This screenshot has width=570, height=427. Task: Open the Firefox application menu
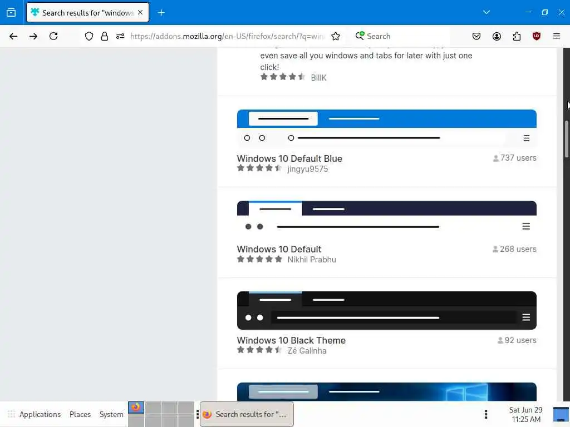point(556,36)
